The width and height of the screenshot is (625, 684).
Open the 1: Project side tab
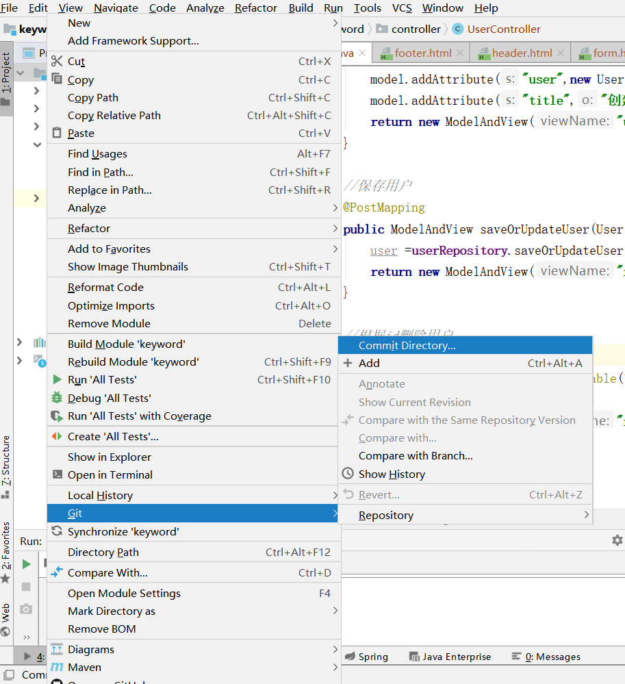tap(6, 79)
